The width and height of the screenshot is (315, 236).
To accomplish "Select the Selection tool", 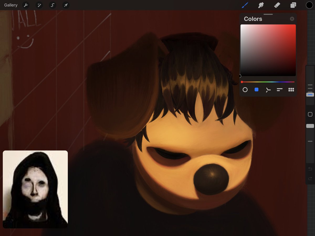I will 52,5.
